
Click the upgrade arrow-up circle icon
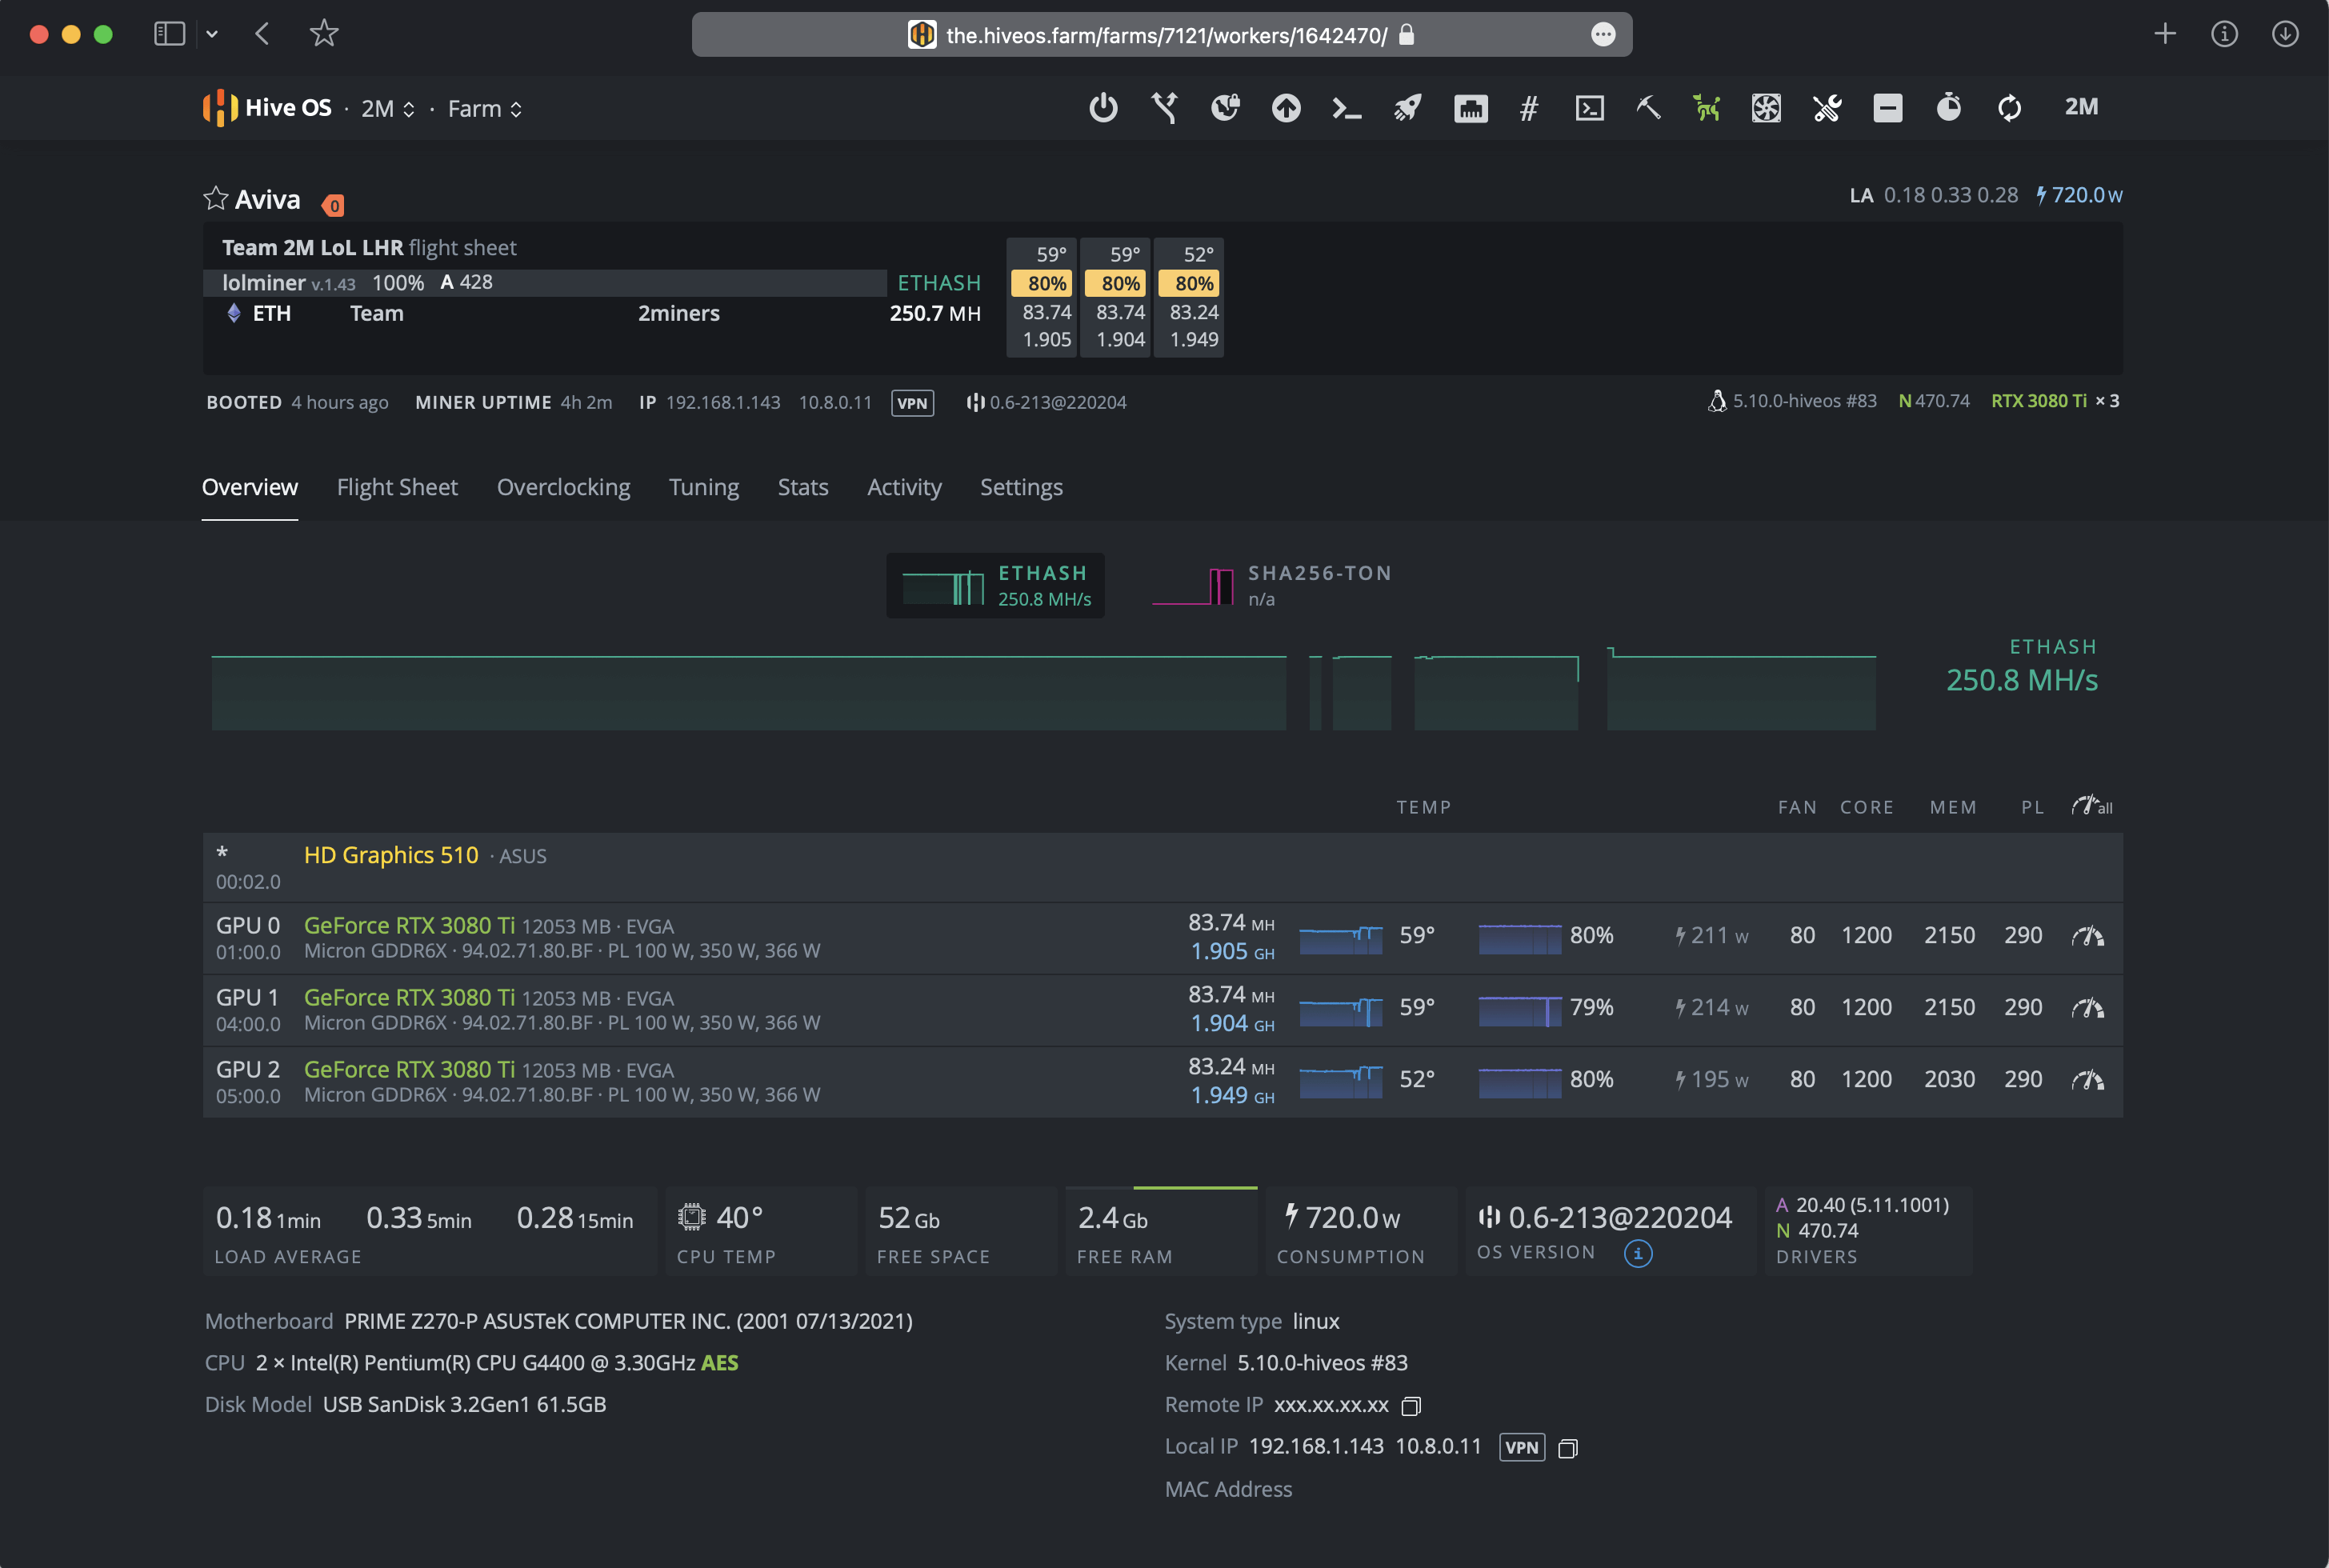[1286, 107]
